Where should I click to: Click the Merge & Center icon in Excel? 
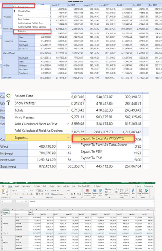coord(52,194)
